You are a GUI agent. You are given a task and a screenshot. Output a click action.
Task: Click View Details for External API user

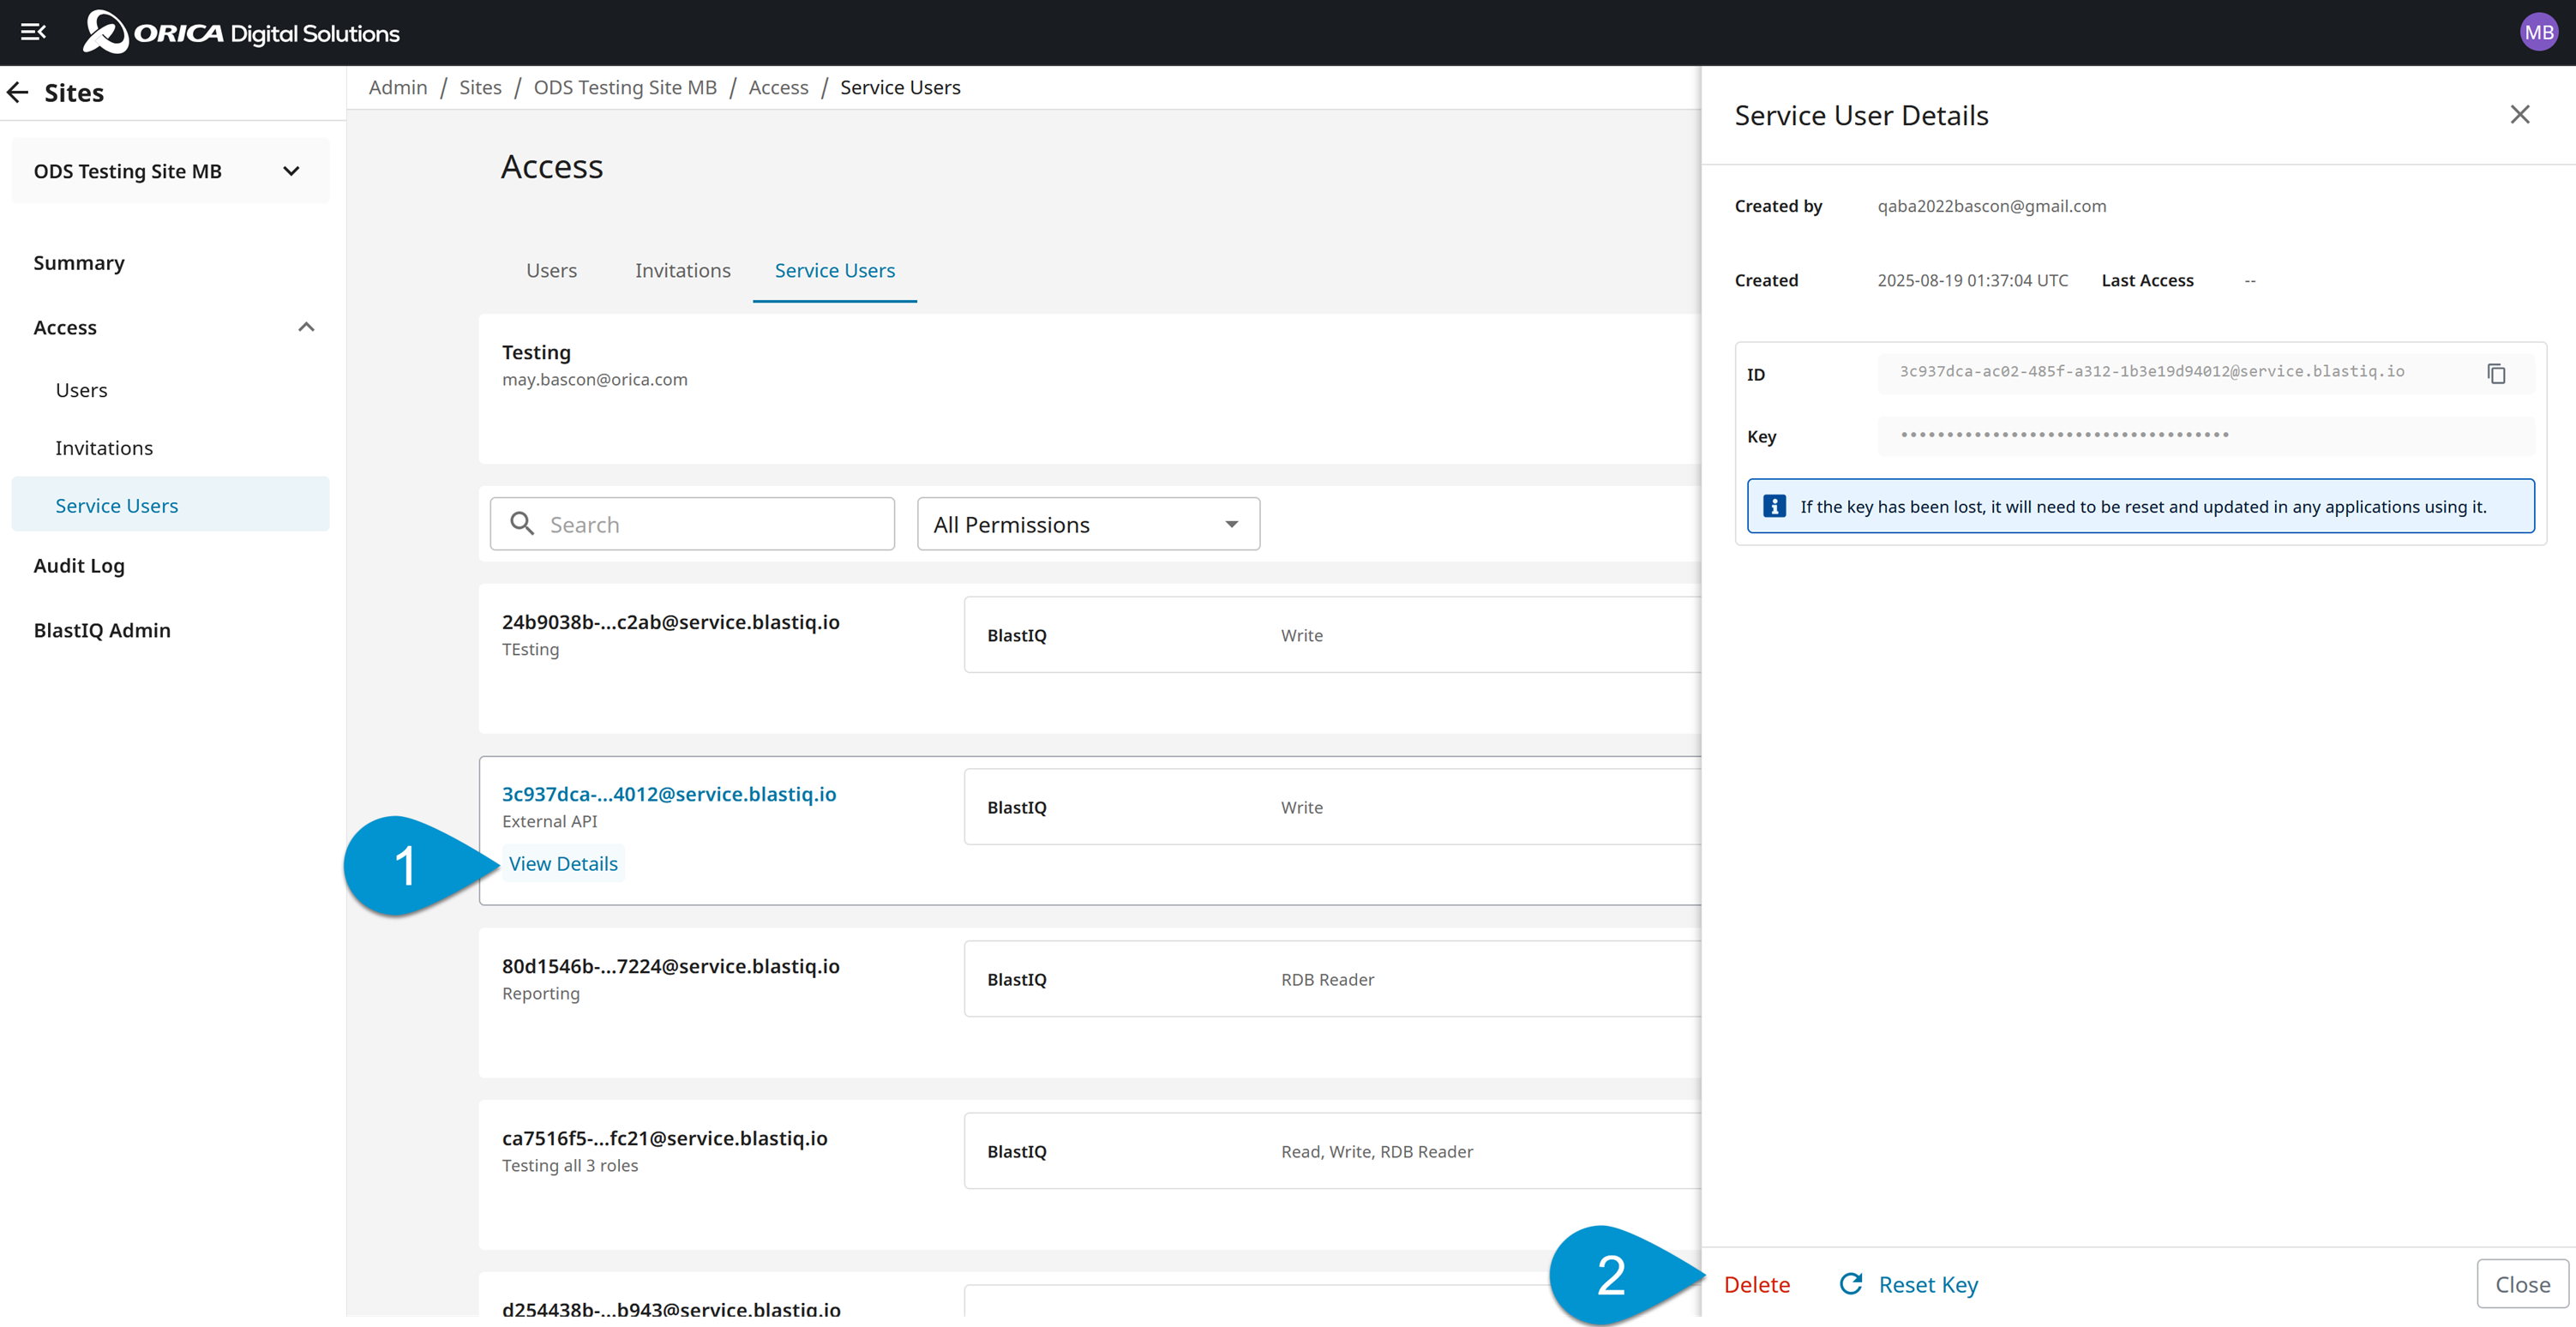[563, 863]
